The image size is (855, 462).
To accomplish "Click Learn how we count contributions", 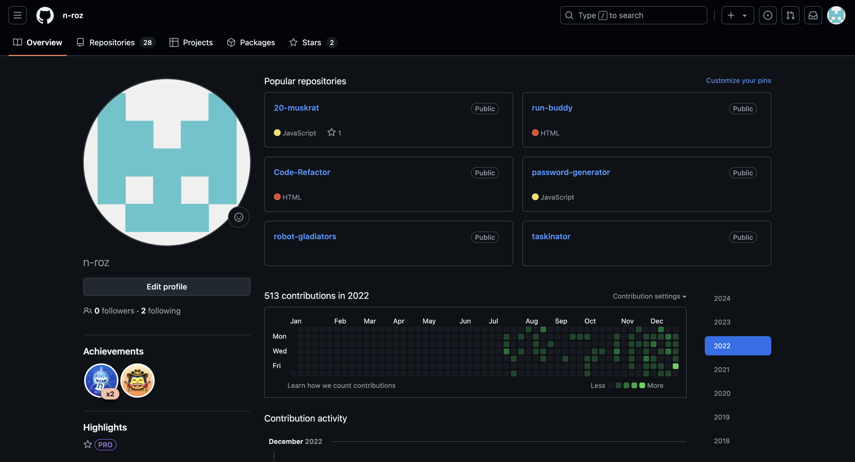I will pyautogui.click(x=341, y=385).
